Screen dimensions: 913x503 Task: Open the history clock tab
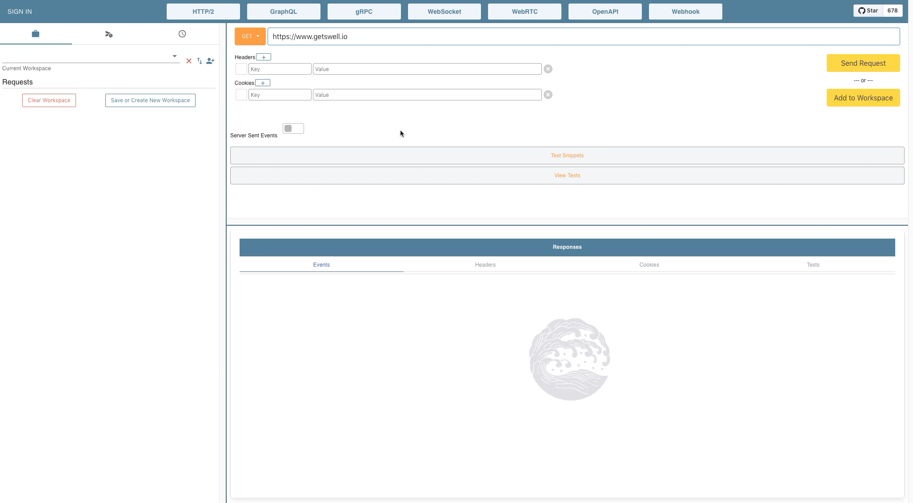tap(182, 34)
